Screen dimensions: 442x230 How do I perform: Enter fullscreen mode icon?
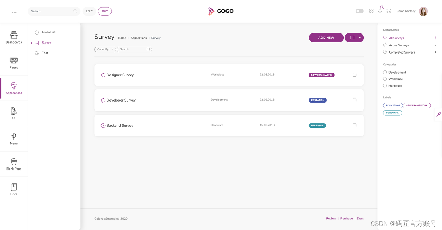click(x=388, y=11)
